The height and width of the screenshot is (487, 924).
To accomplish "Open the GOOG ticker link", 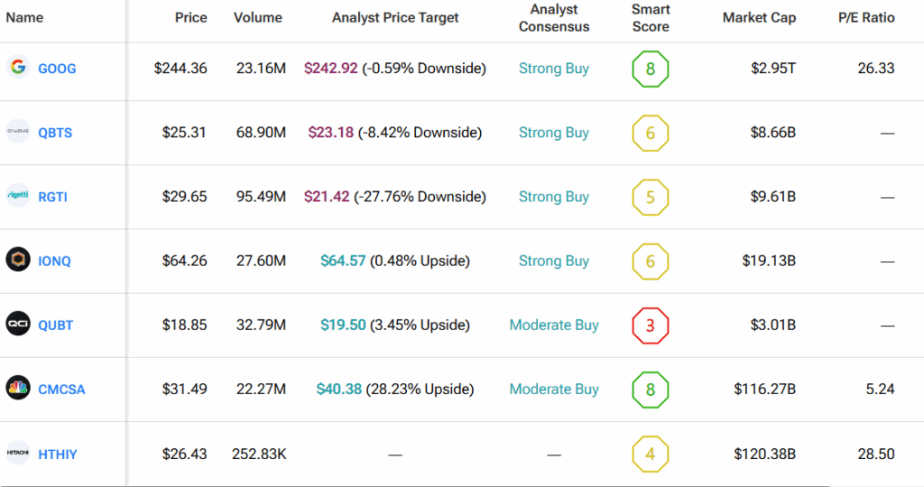I will (x=57, y=69).
